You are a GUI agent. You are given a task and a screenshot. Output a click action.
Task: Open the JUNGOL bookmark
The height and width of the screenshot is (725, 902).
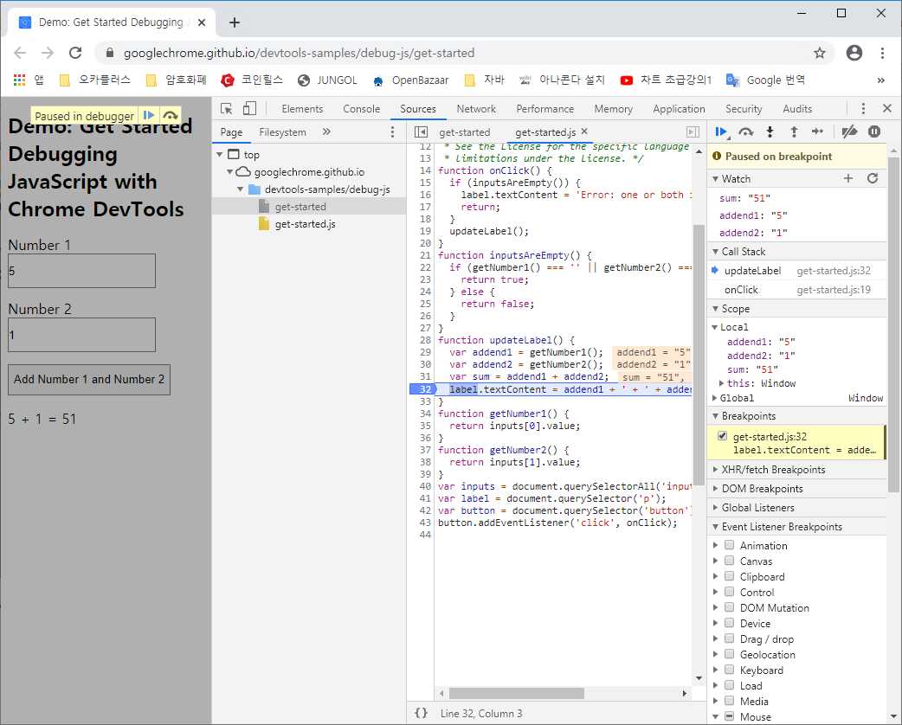click(x=328, y=80)
